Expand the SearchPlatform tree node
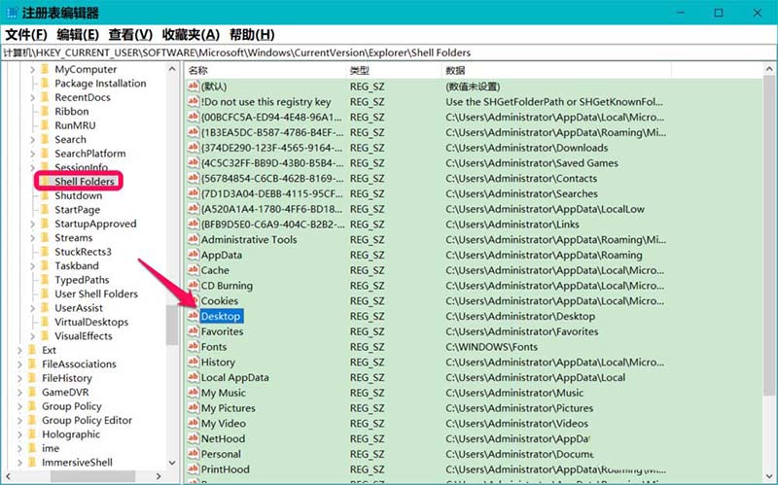This screenshot has width=778, height=485. (x=33, y=154)
